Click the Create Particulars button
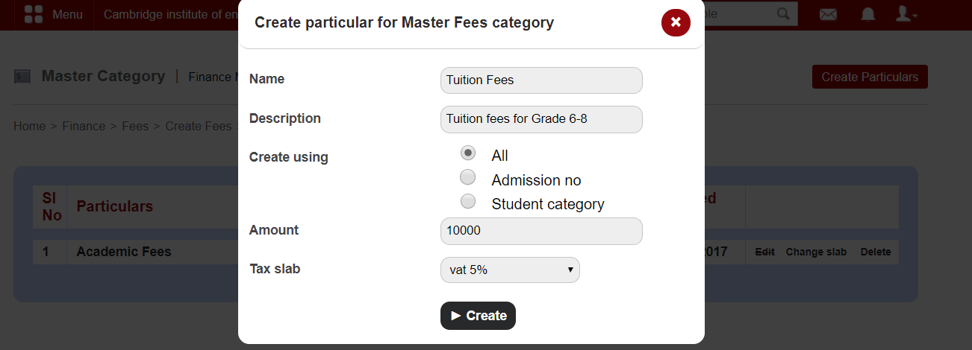 [x=870, y=77]
